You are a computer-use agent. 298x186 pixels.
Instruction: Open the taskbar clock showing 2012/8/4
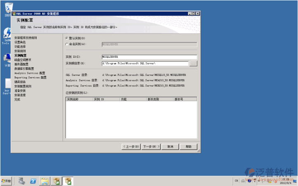click(286, 181)
